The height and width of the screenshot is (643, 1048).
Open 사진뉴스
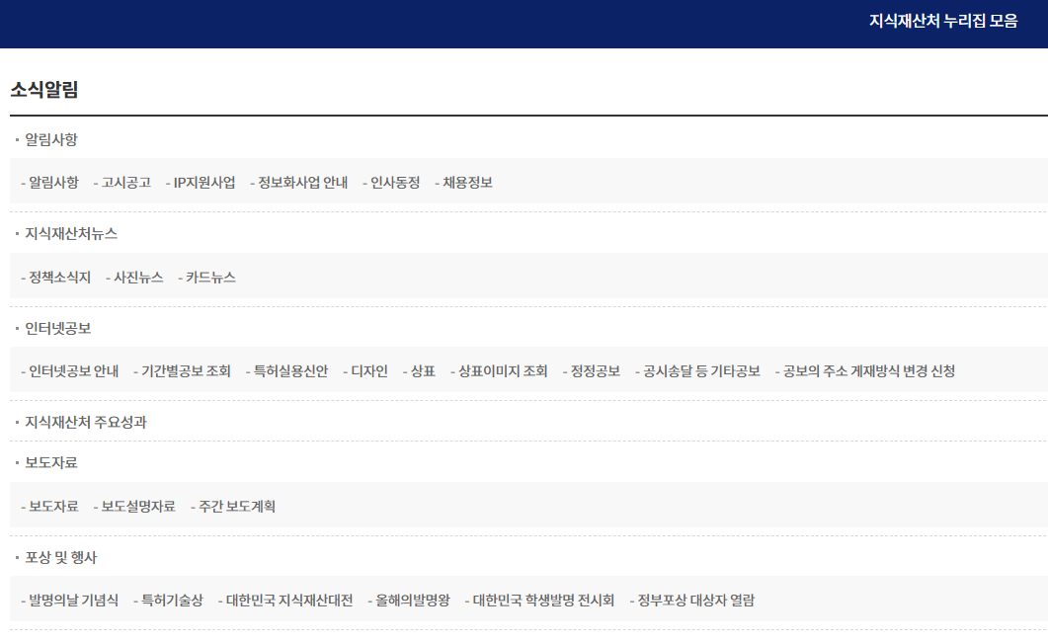coord(138,278)
